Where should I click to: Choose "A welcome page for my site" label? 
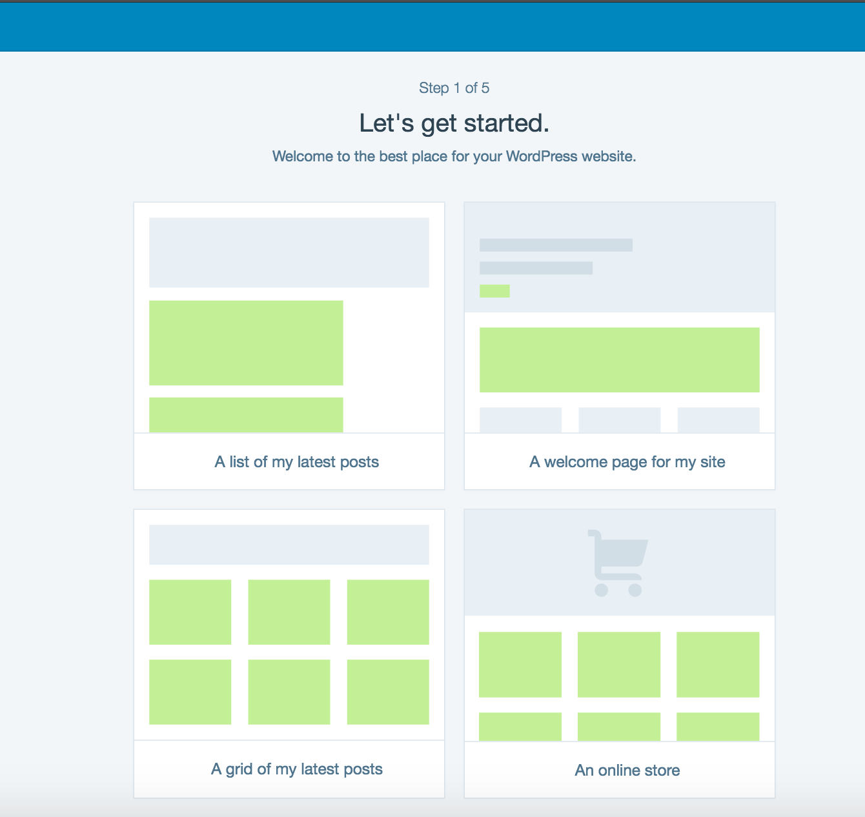point(627,462)
